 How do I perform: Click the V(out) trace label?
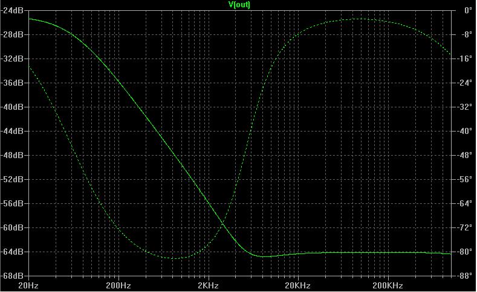click(x=239, y=5)
